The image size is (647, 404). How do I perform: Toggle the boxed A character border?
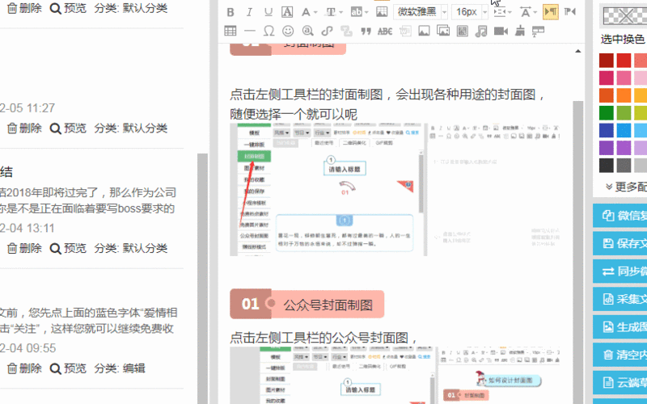pos(287,12)
